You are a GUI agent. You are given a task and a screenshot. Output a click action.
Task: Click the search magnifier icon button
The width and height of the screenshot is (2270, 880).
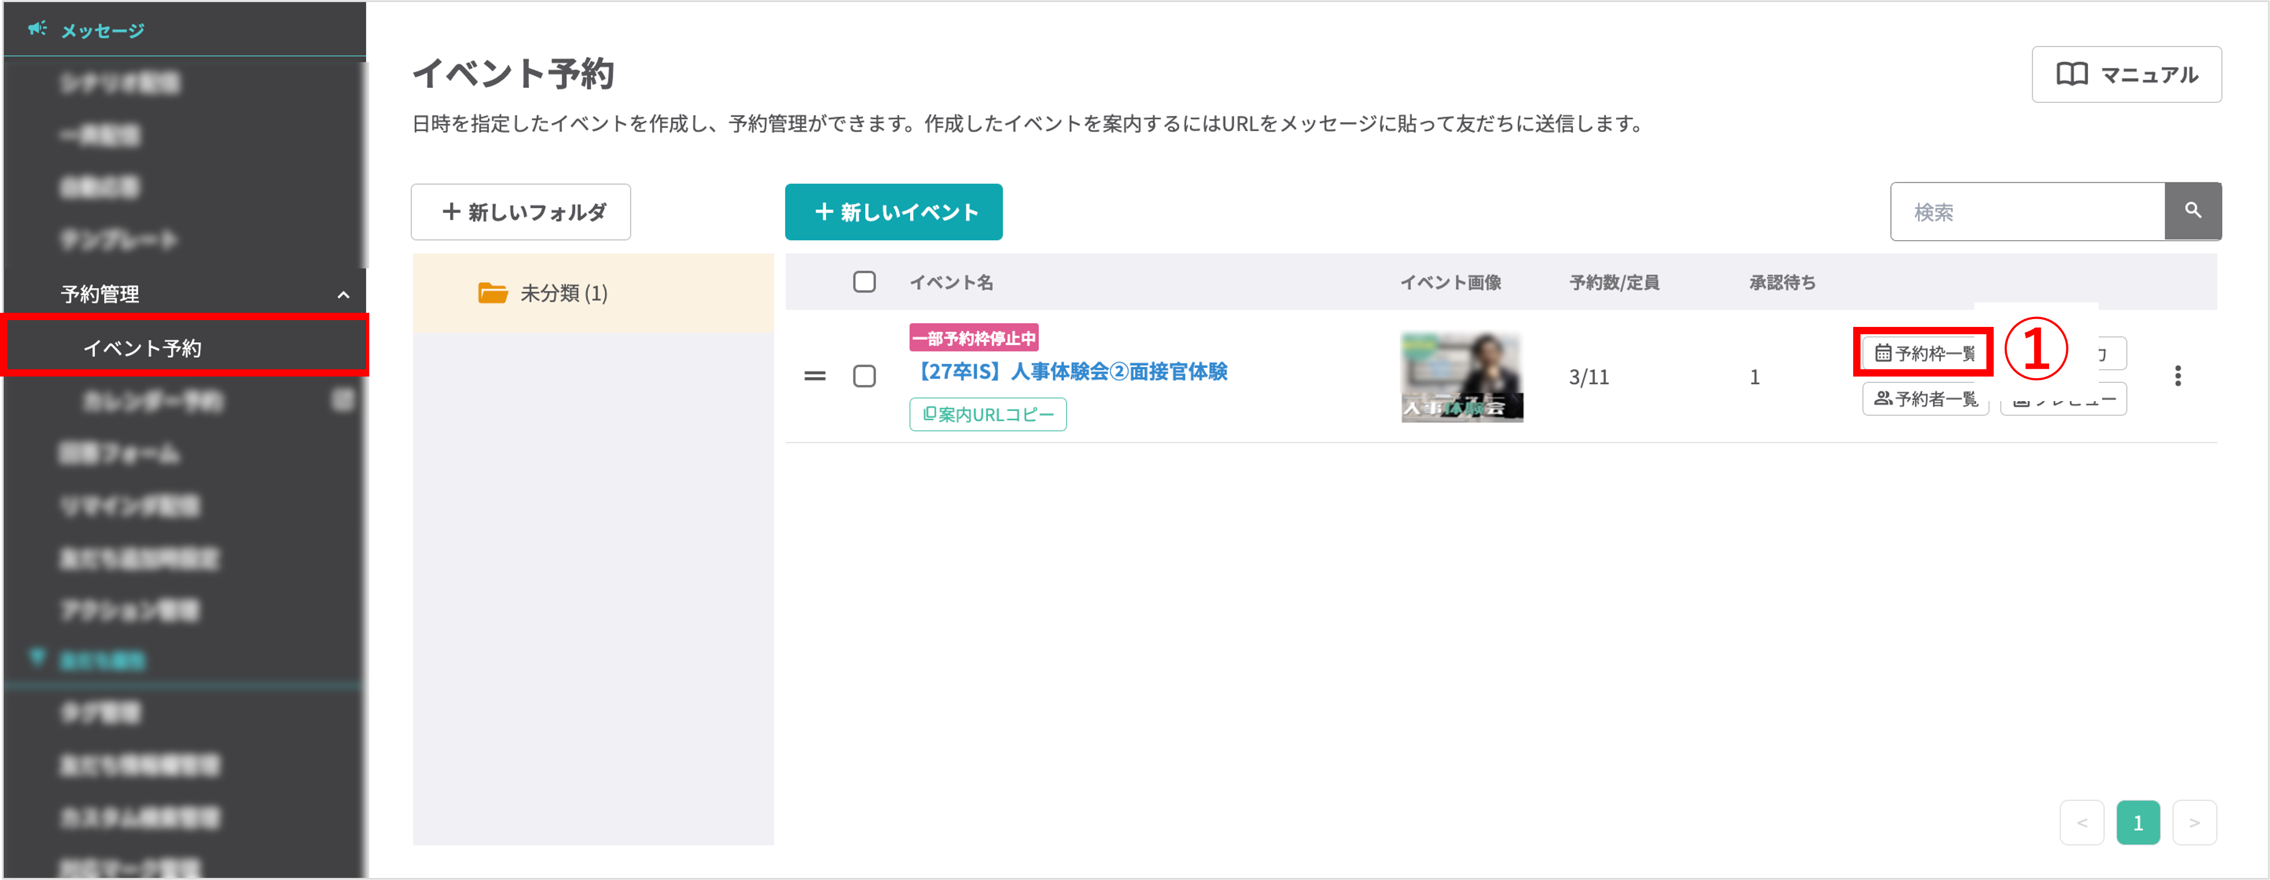(x=2193, y=212)
